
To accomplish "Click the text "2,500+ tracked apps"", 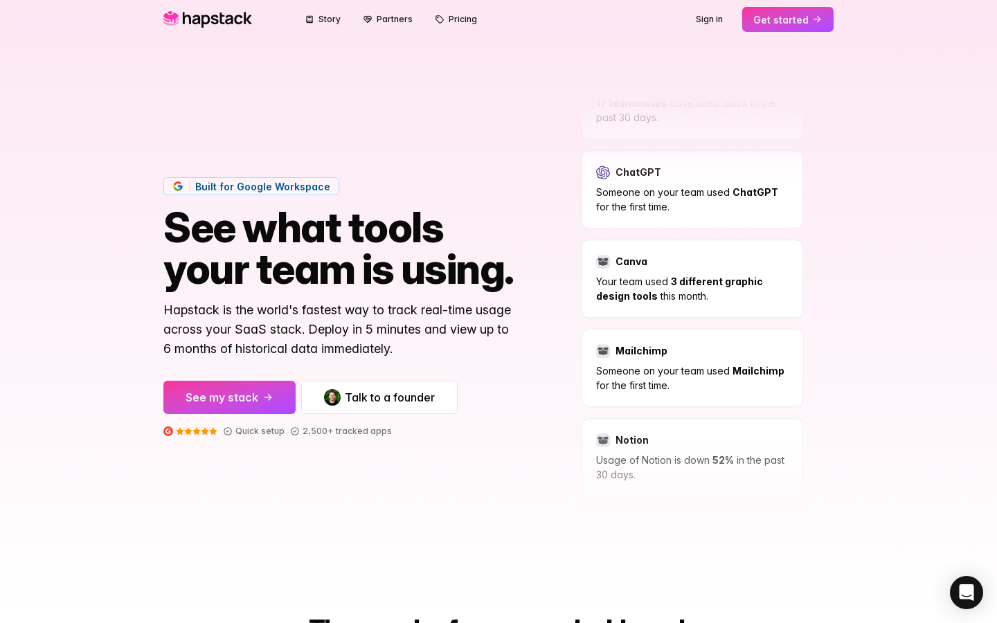I will (347, 431).
